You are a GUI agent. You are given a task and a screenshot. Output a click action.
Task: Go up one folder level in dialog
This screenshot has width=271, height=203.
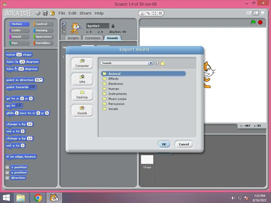tap(157, 63)
